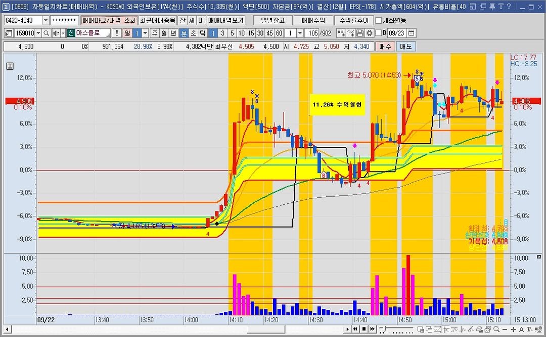
Task: Click the save chart floppy disk icon
Action: tap(360, 33)
